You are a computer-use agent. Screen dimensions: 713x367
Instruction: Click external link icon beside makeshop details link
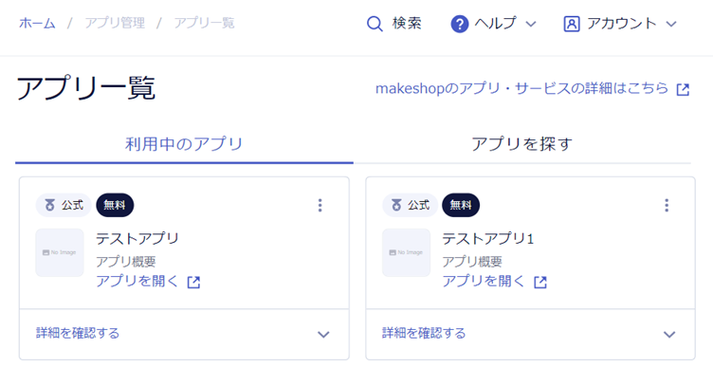(x=683, y=89)
